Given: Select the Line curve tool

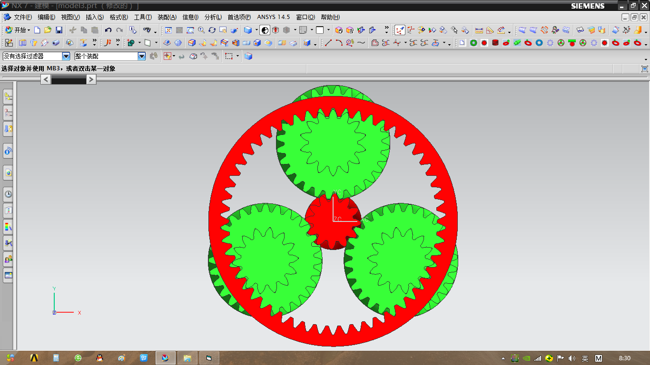Looking at the screenshot, I should pos(328,43).
